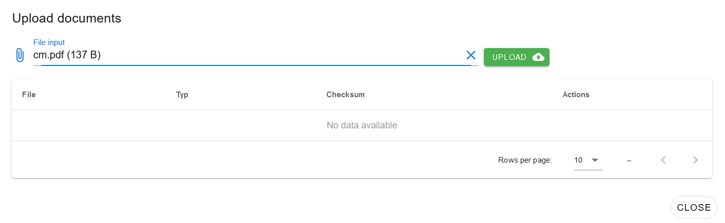Sort by the Typ column header
The width and height of the screenshot is (725, 223).
point(182,95)
